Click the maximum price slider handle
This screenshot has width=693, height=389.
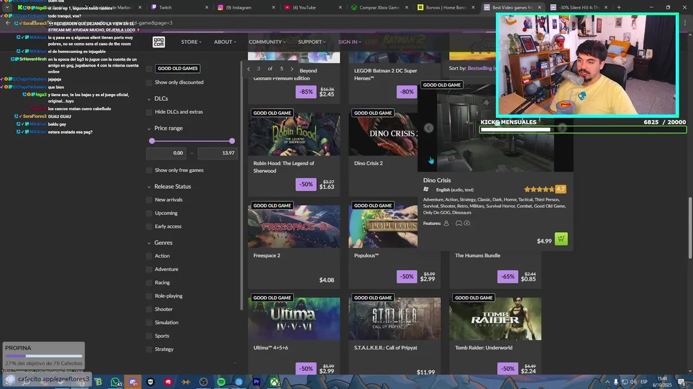click(x=232, y=141)
